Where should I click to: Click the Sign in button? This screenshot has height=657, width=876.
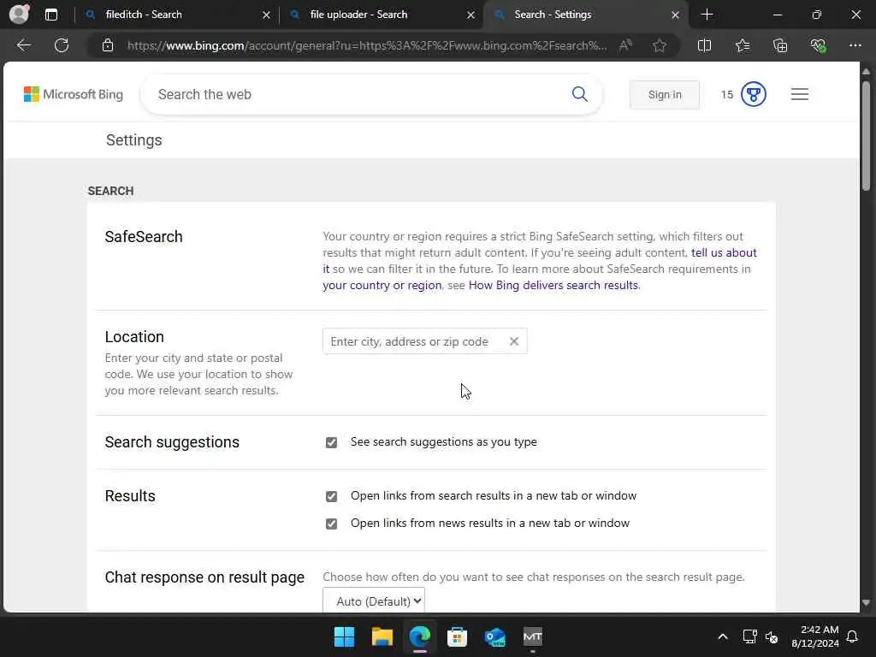coord(664,94)
